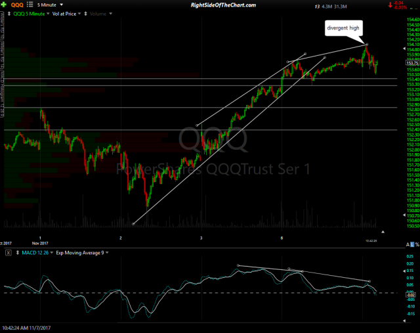Viewport: 420px width, 333px height.
Task: Click the 154.60 price scale label
Action: tap(413, 20)
